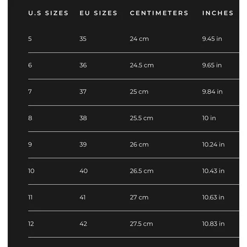Click the EU SIZES column header

pyautogui.click(x=98, y=13)
